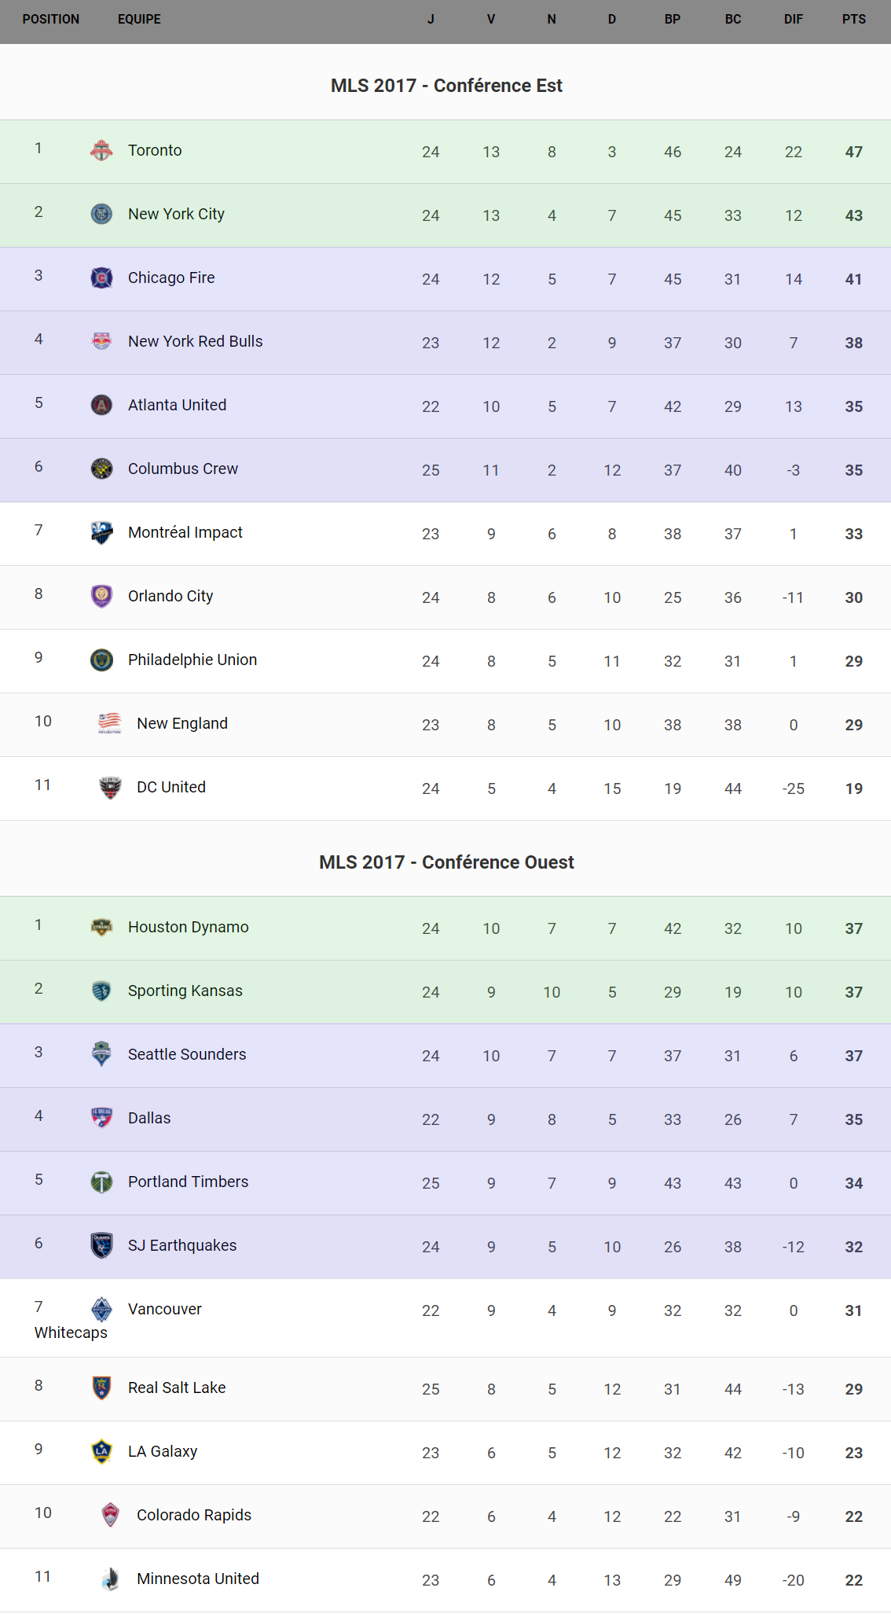Click the Conférence Est section heading
The width and height of the screenshot is (891, 1621).
pyautogui.click(x=446, y=86)
